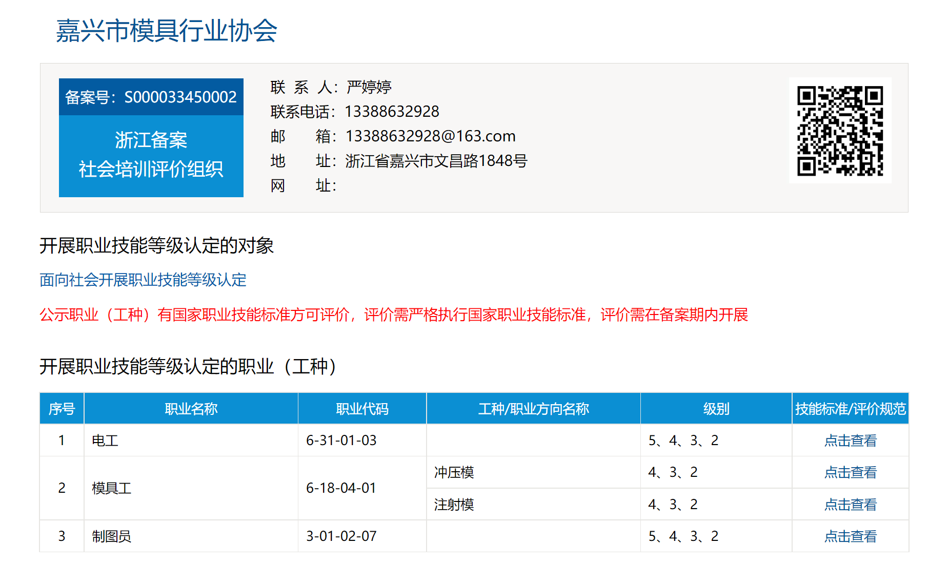Click the 嘉兴市模具行业协会 page title
This screenshot has width=949, height=566.
[166, 31]
